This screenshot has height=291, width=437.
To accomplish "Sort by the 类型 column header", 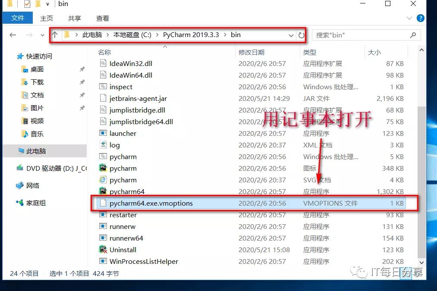I will coord(310,52).
